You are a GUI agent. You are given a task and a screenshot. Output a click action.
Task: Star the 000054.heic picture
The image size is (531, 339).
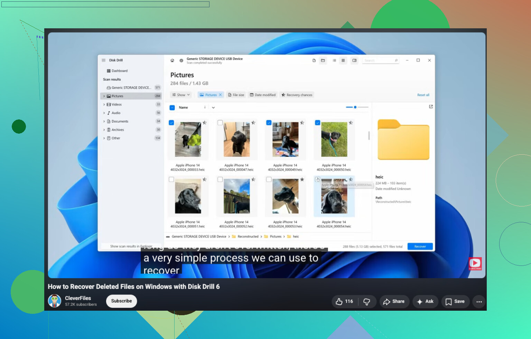click(351, 180)
